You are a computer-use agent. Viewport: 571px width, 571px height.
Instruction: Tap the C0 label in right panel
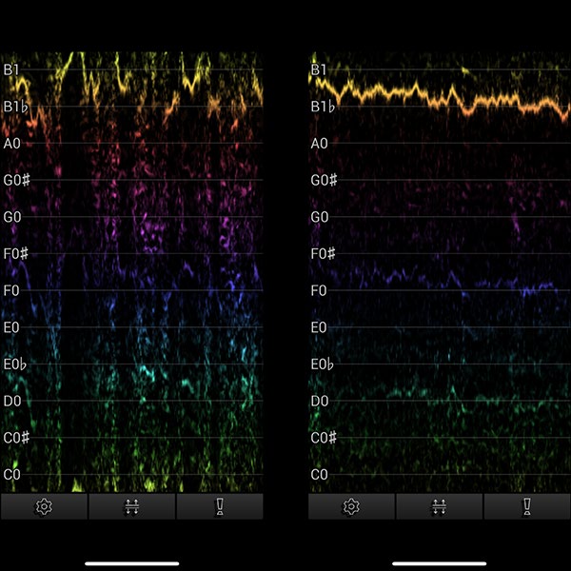coord(319,474)
